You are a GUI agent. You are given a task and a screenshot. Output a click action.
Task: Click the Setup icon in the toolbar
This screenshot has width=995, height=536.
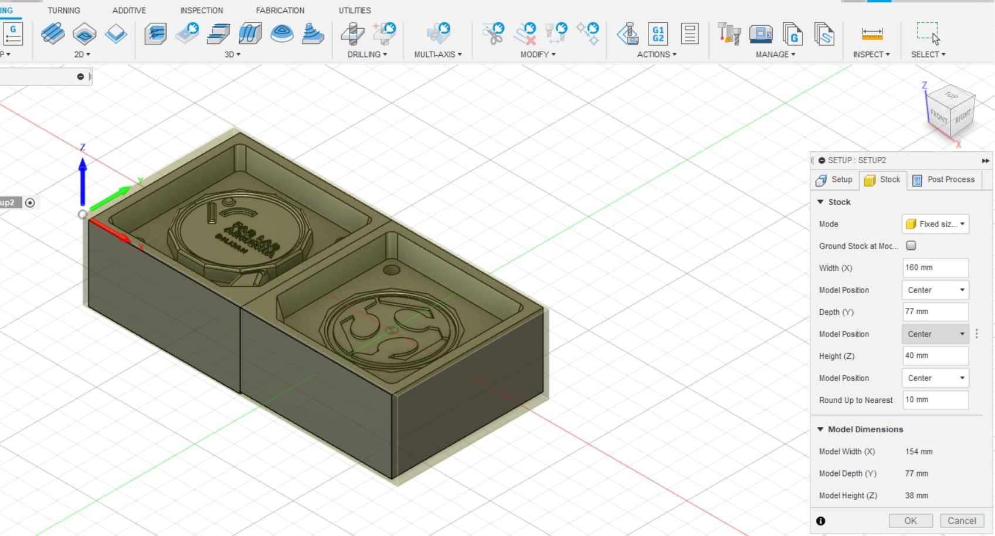[12, 33]
